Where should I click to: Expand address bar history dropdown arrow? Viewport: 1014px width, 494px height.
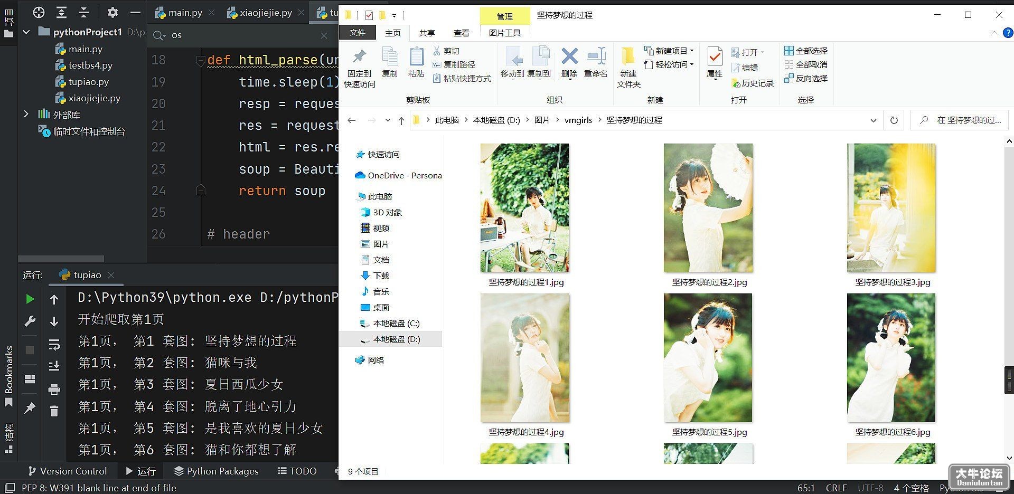tap(873, 120)
